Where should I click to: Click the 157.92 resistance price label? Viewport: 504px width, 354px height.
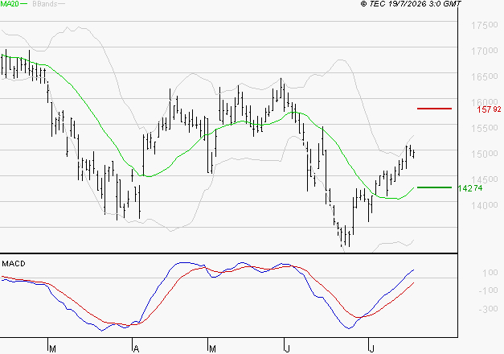pos(489,109)
